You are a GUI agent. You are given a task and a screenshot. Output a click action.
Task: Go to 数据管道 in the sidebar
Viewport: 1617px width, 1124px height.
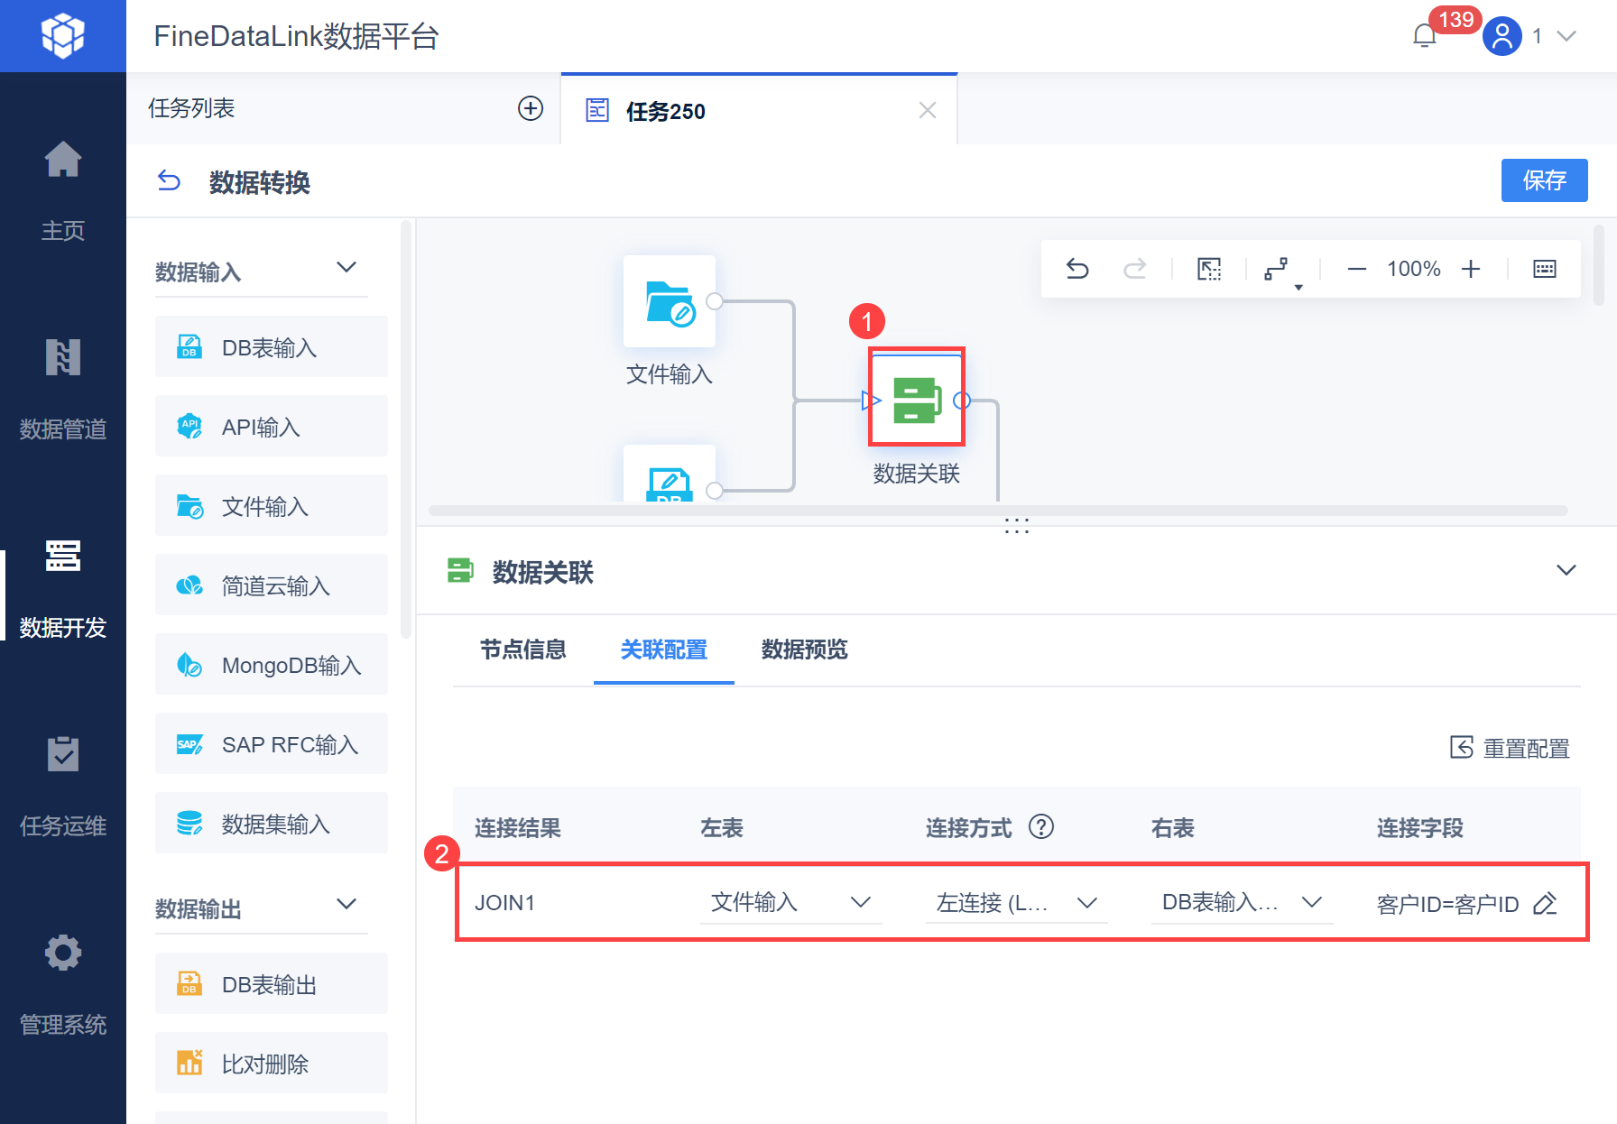click(x=63, y=389)
